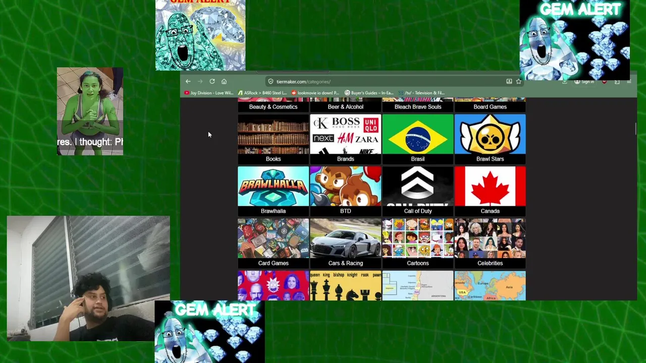Viewport: 646px width, 363px height.
Task: Click the Chile/Argentina map thumbnail
Action: (418, 285)
